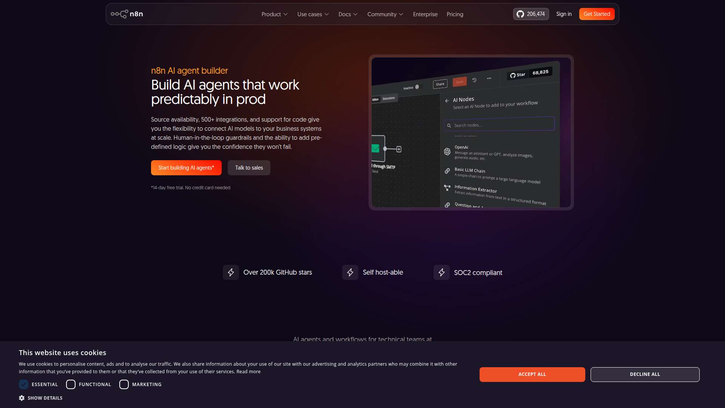725x408 pixels.
Task: Expand the Community dropdown menu
Action: click(x=385, y=14)
